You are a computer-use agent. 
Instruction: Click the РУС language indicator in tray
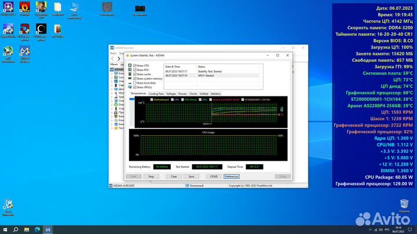(387, 230)
